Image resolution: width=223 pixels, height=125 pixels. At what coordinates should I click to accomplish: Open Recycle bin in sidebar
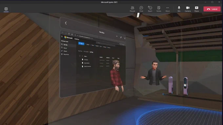click(66, 54)
